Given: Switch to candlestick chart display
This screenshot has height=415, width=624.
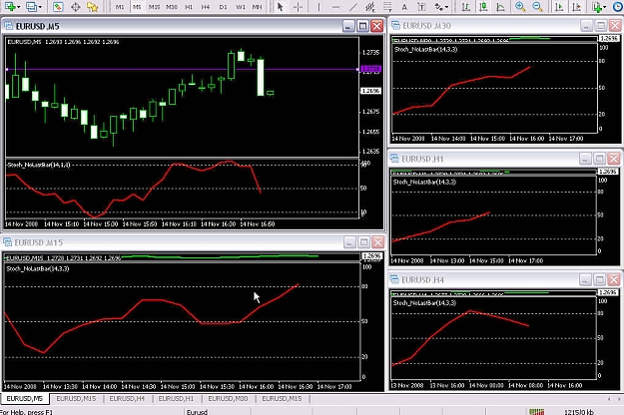Looking at the screenshot, I should point(483,7).
